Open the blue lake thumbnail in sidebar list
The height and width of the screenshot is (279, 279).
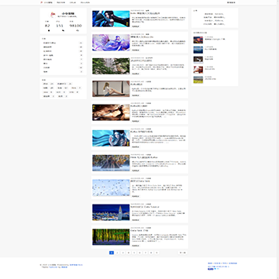coord(198,50)
